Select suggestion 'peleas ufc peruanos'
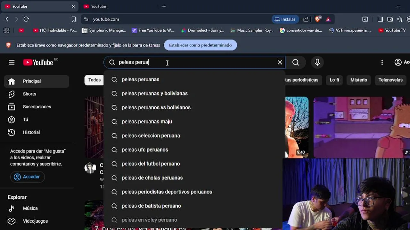 point(194,150)
